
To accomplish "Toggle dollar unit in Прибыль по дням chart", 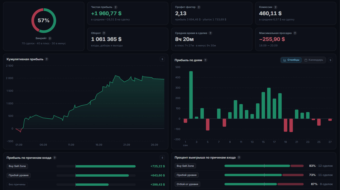I will point(330,60).
